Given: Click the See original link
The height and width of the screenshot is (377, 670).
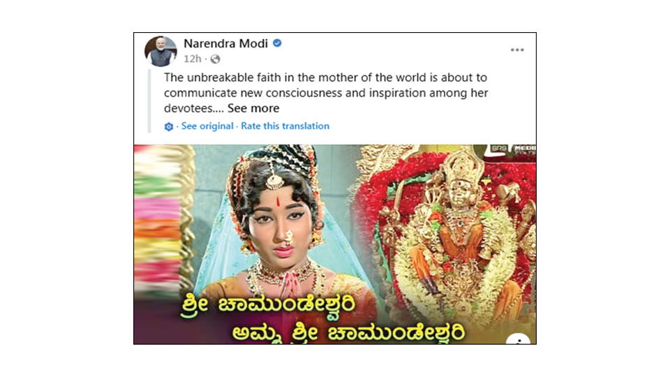Looking at the screenshot, I should (x=207, y=126).
